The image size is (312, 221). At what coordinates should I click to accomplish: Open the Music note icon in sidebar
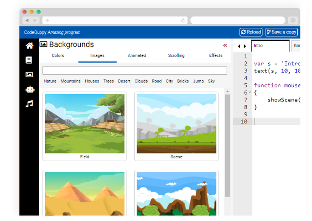[x=29, y=104]
